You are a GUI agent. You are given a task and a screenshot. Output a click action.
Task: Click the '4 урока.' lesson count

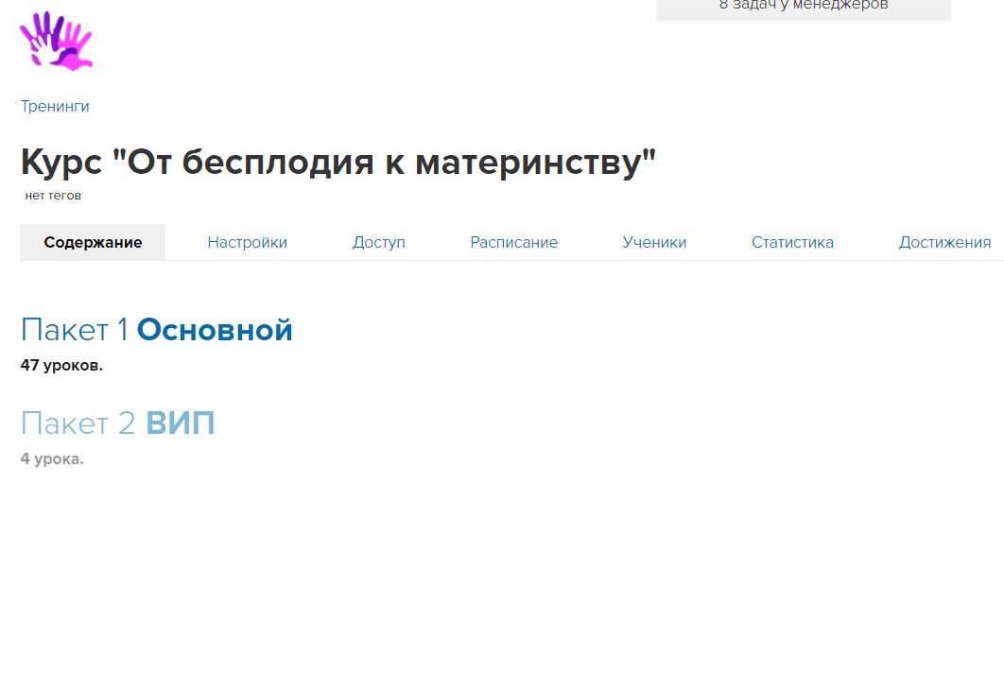click(x=52, y=458)
